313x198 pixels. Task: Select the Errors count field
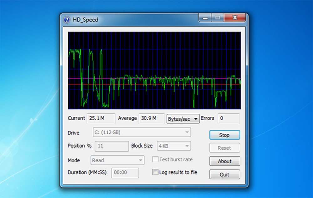coord(229,119)
